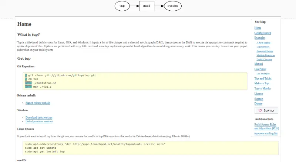
Task: Click the 'Release tarballs' subheading
Action: [x=26, y=95]
